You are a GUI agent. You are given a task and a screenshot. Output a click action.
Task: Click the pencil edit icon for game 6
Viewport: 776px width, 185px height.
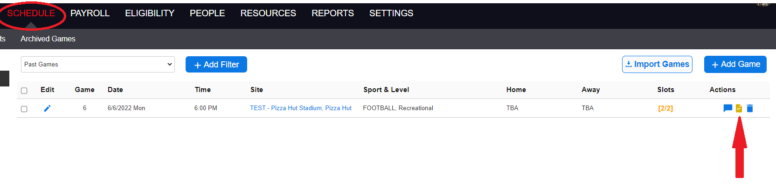pos(47,108)
